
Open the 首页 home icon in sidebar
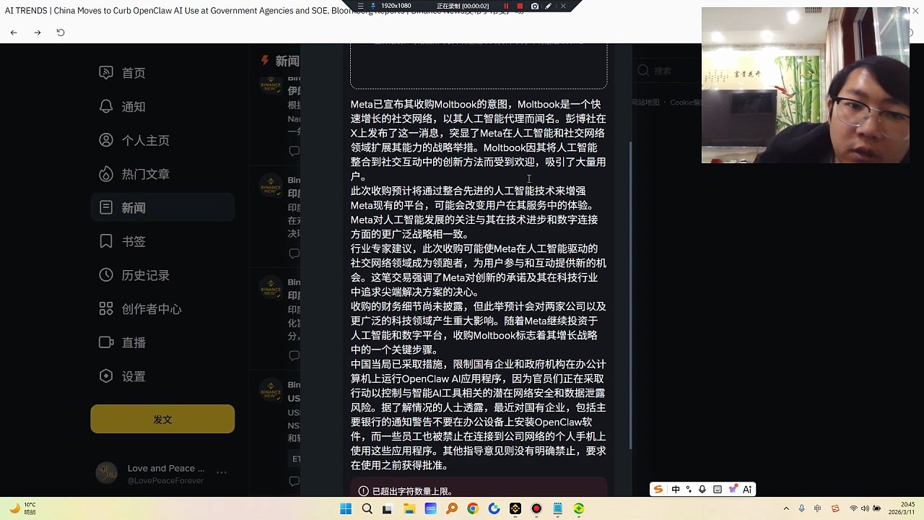(106, 73)
